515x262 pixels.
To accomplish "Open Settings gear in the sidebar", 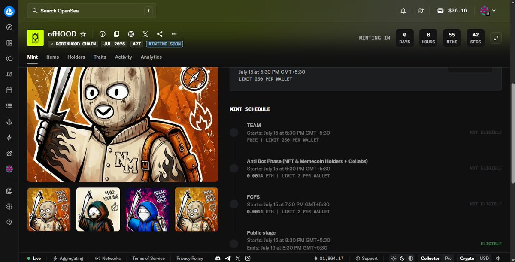I will [x=9, y=206].
